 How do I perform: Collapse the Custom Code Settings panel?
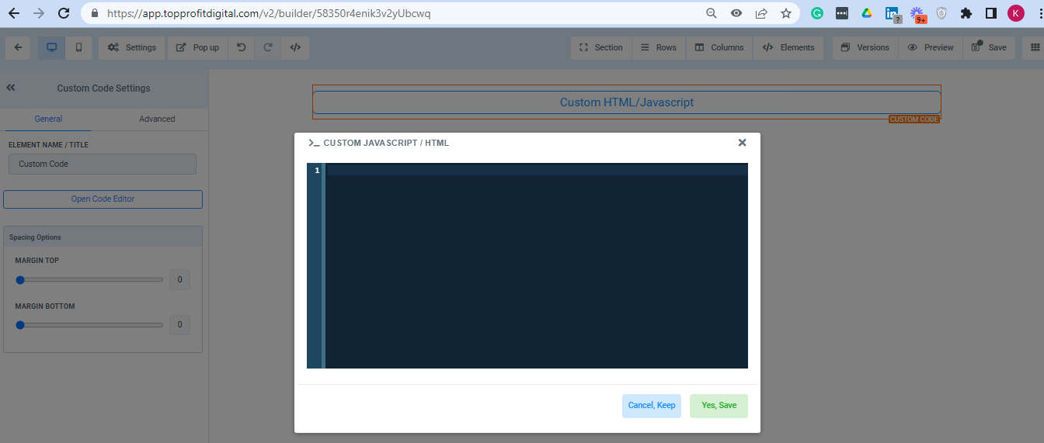tap(11, 88)
